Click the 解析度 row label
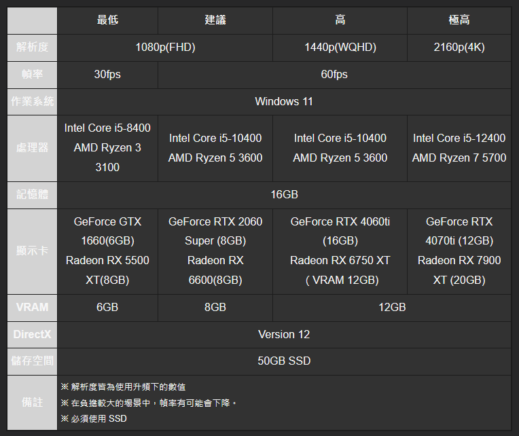Image resolution: width=519 pixels, height=436 pixels. (x=33, y=48)
